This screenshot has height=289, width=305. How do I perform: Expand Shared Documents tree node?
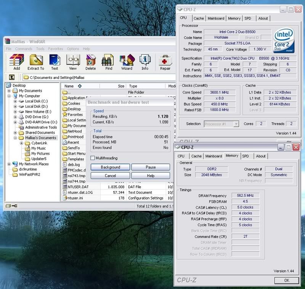pyautogui.click(x=15, y=133)
